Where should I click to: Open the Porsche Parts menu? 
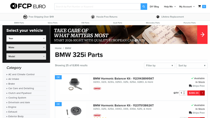click(190, 23)
